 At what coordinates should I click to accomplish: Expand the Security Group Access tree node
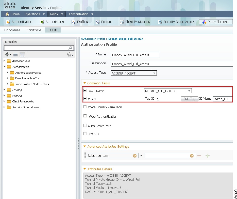[4, 107]
